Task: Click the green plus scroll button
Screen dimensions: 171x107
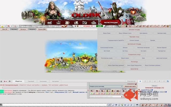Action: click(x=92, y=94)
